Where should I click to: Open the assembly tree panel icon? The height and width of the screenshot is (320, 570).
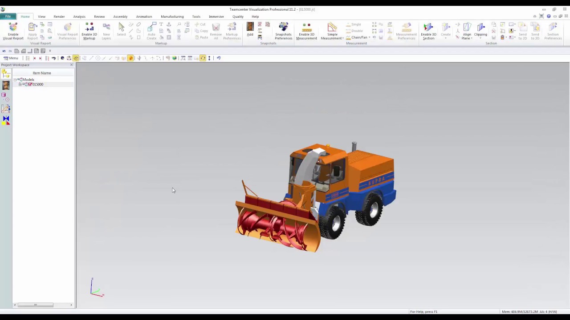pyautogui.click(x=6, y=74)
